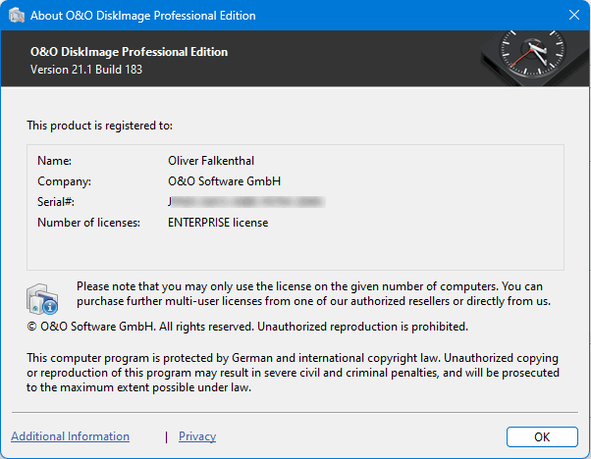Click the blurred serial number value

[x=245, y=202]
